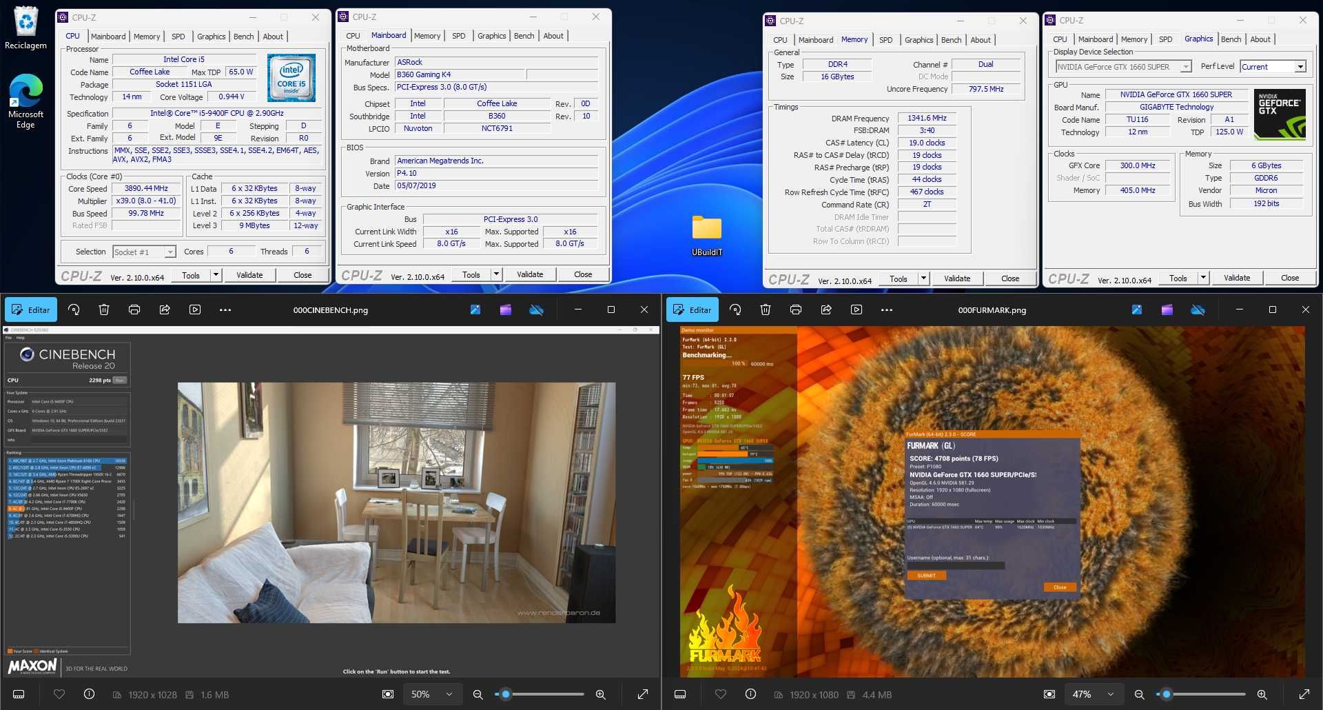Expand Tools dropdown arrow in CPU tab CPU-Z window
The width and height of the screenshot is (1323, 710).
click(x=216, y=275)
